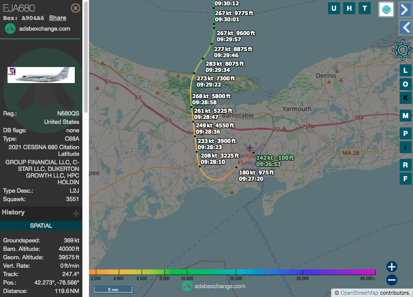This screenshot has width=413, height=297.
Task: Select track point label 180 kt 975 ft
Action: coord(256,172)
